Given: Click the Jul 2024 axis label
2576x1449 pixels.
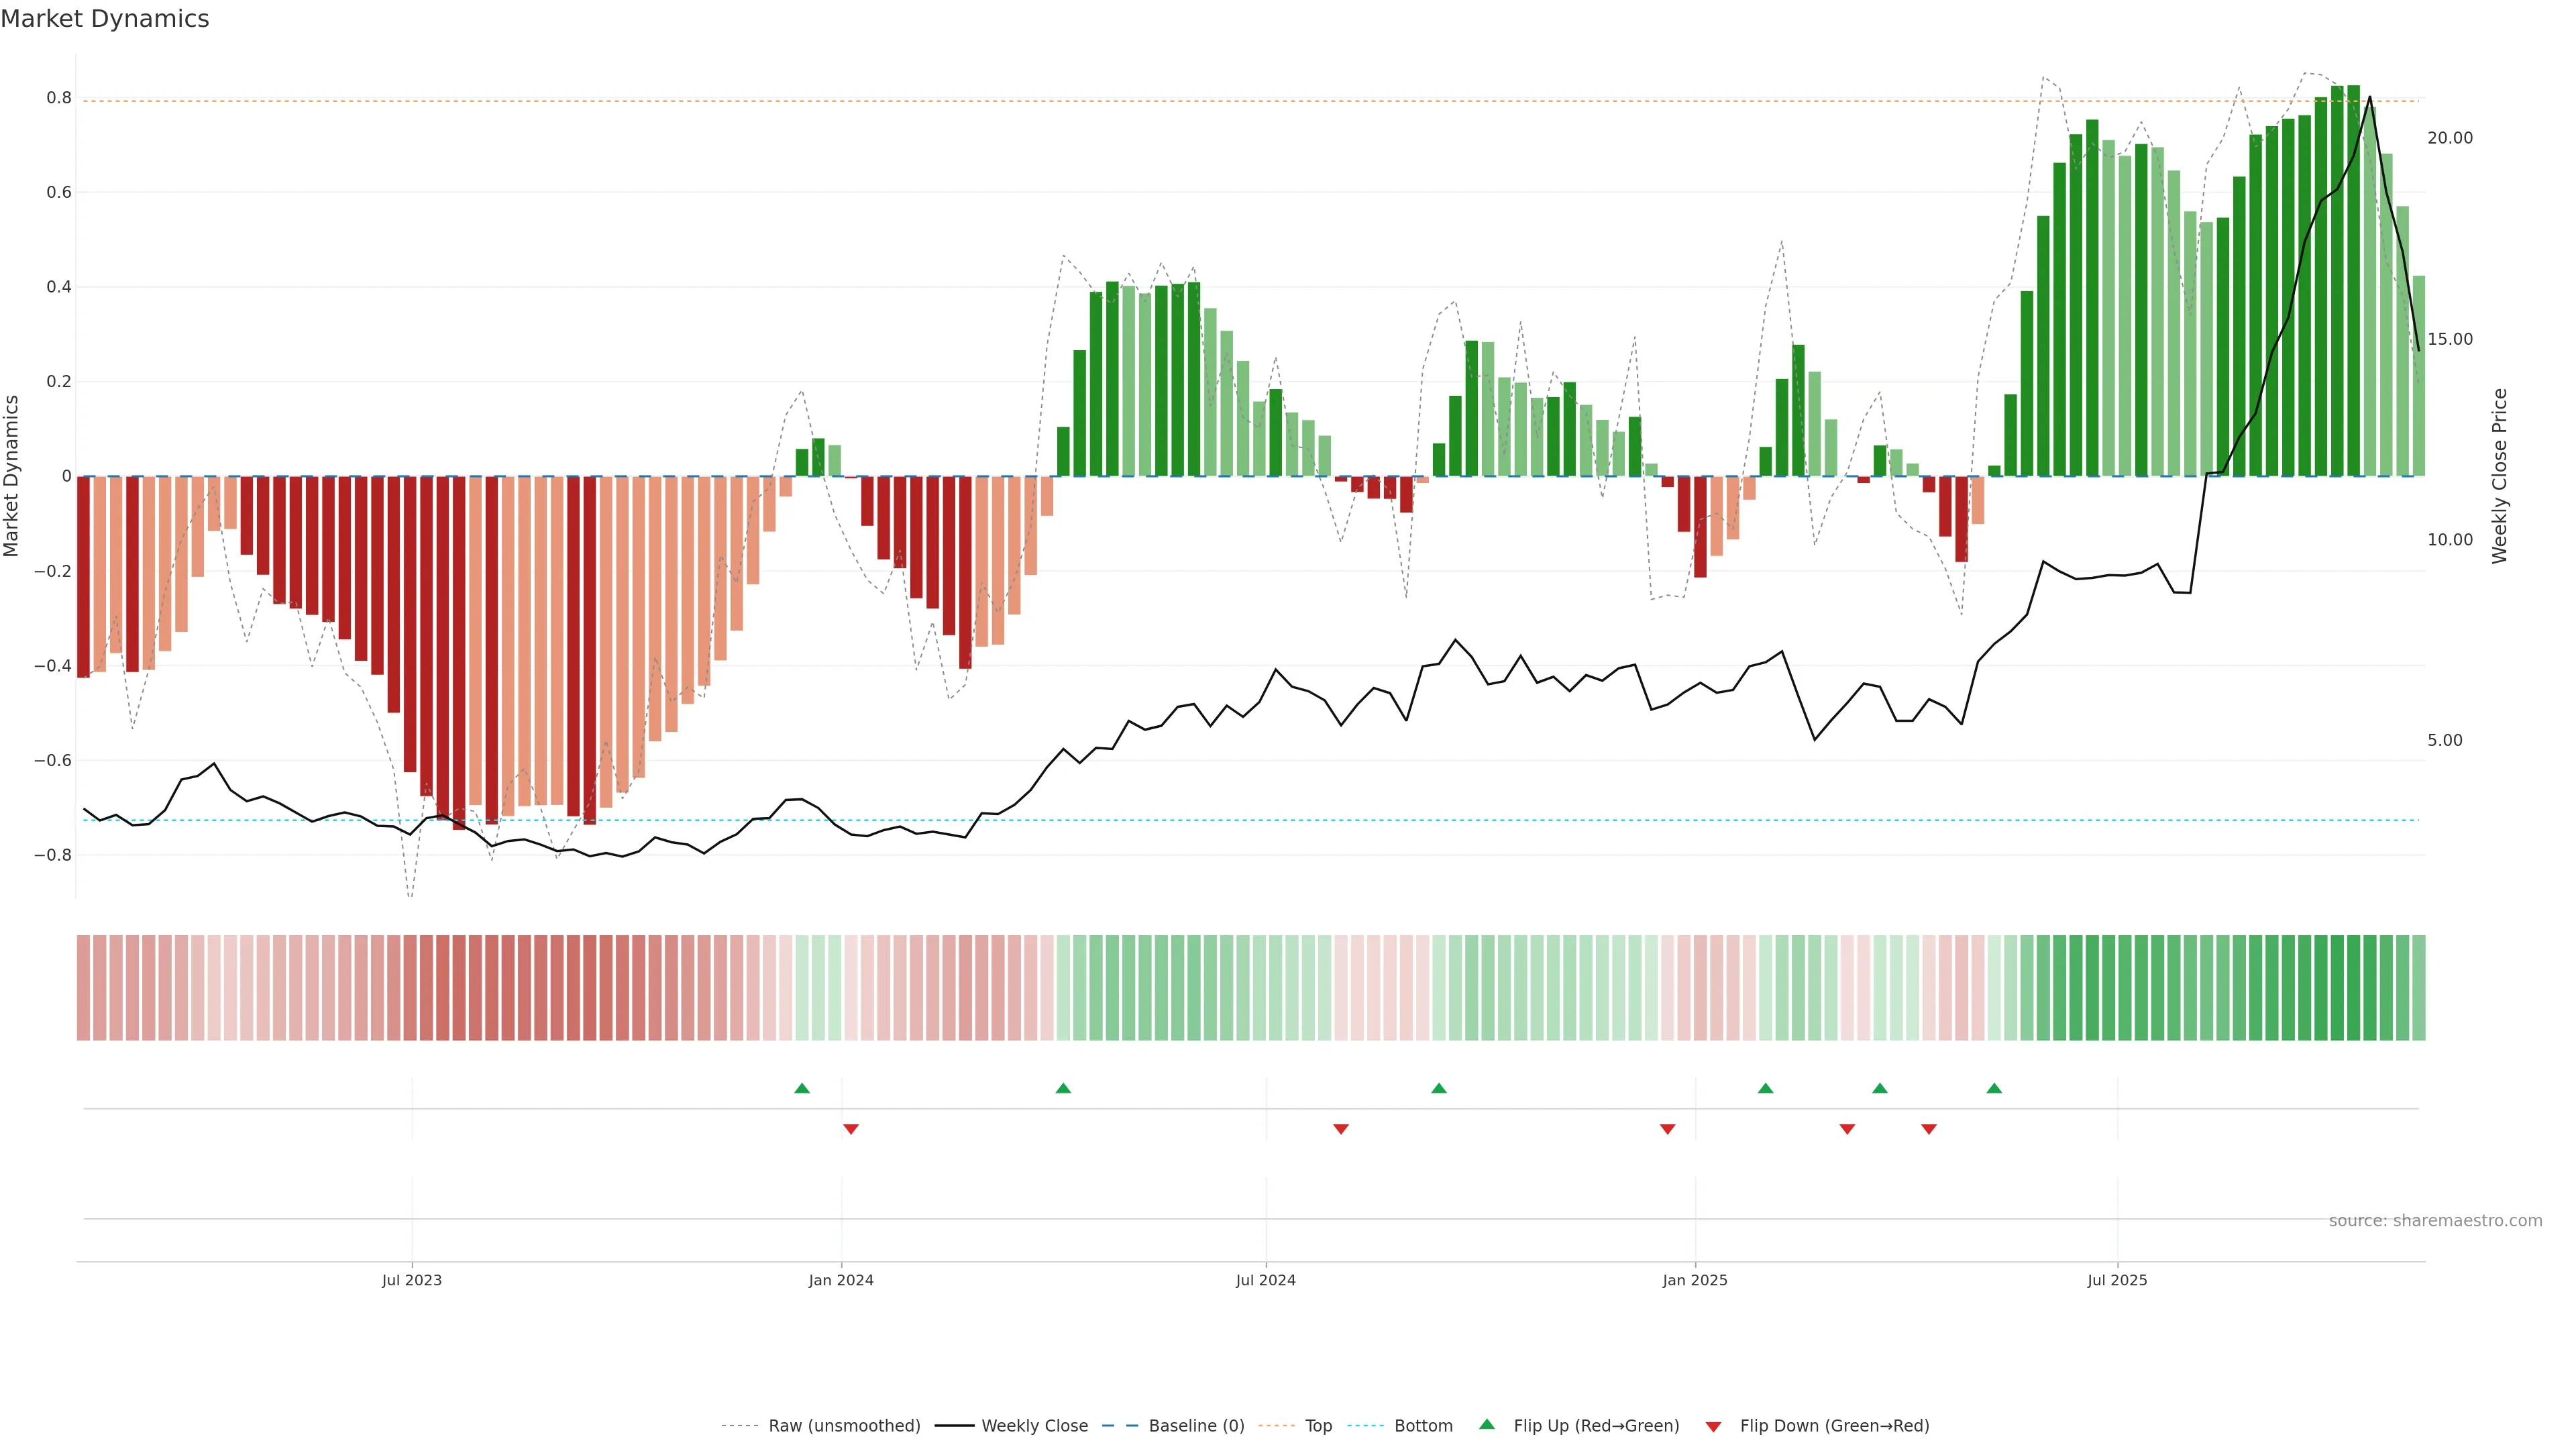Looking at the screenshot, I should click(1265, 1280).
